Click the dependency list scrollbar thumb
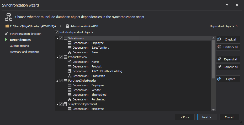244x125 pixels. point(213,59)
